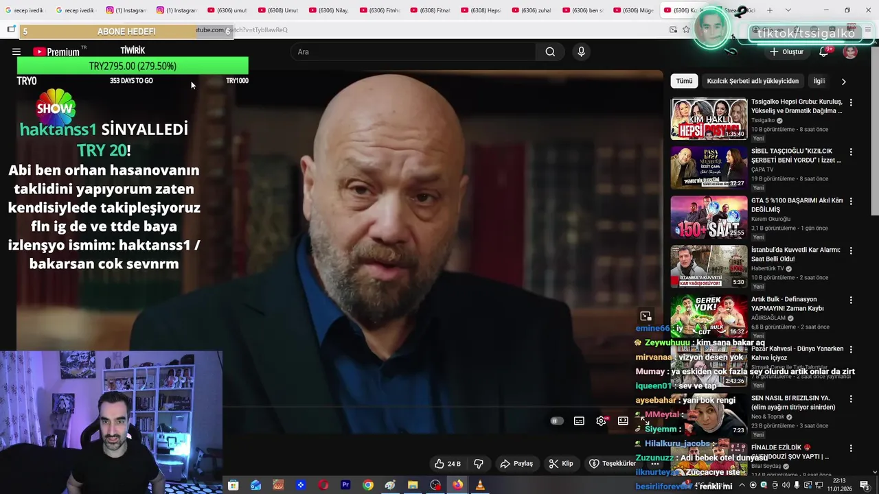879x494 pixels.
Task: Click the search magnifier button
Action: click(550, 51)
